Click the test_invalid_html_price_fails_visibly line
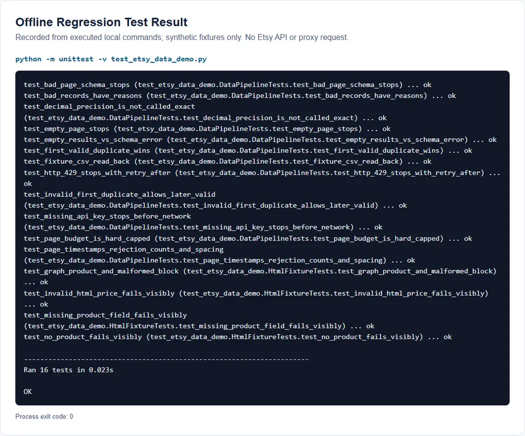This screenshot has width=525, height=436. click(256, 293)
